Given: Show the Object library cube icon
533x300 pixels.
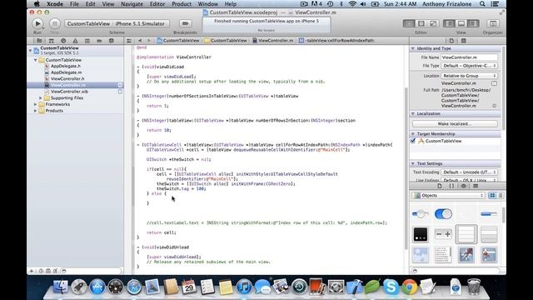Looking at the screenshot, I should click(x=463, y=186).
